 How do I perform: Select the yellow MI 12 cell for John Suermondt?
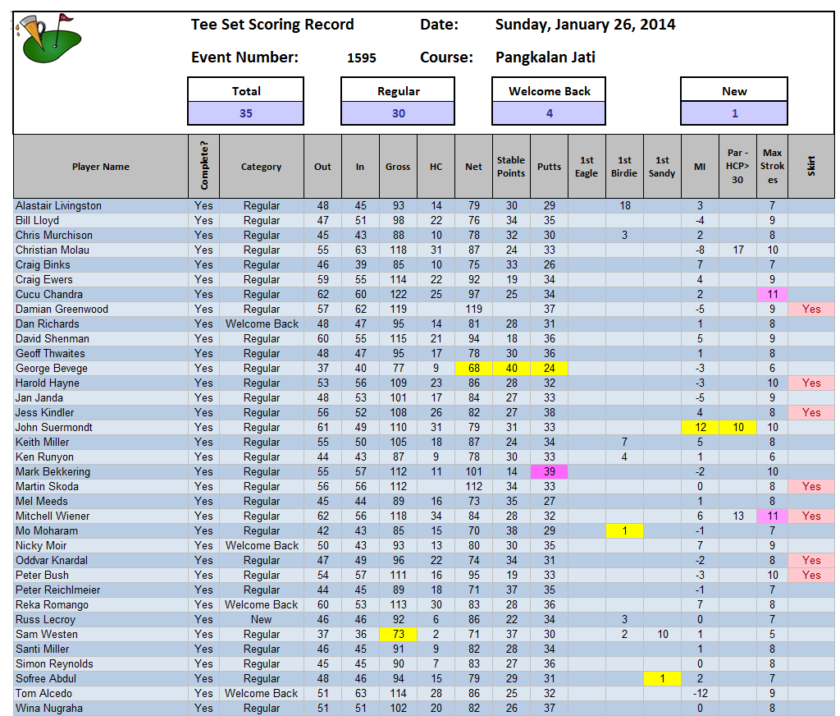(x=700, y=428)
